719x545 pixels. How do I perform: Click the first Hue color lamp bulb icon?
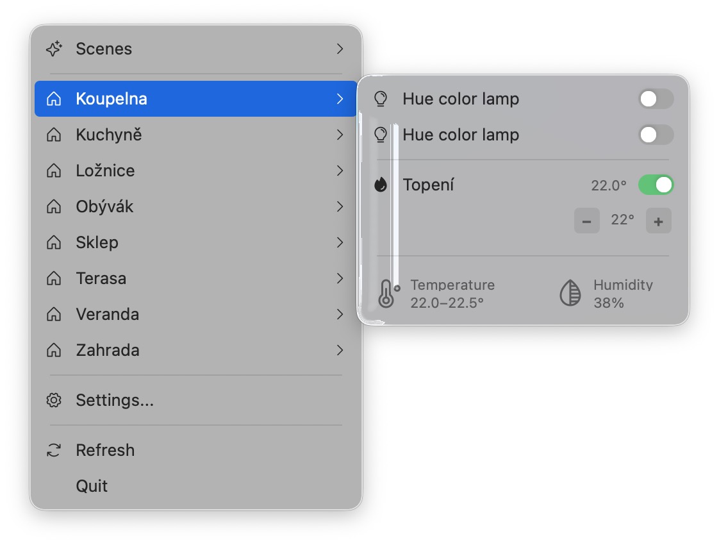click(381, 99)
